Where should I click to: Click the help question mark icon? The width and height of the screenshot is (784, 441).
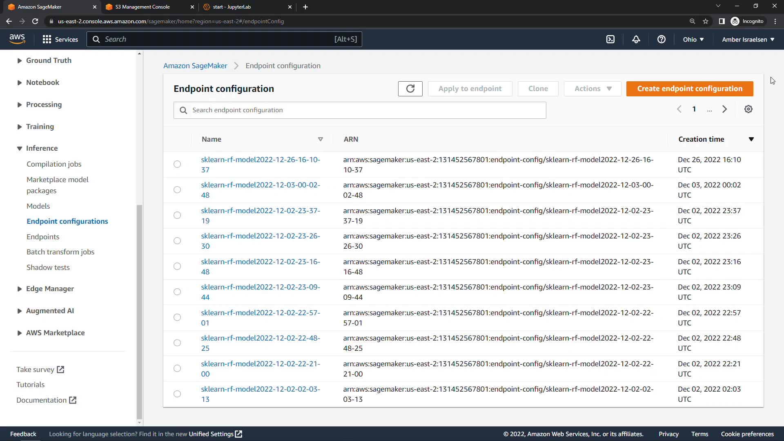click(661, 39)
